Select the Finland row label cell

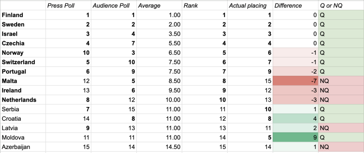(23, 15)
